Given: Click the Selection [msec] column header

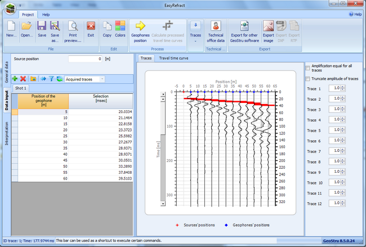Looking at the screenshot, I should pyautogui.click(x=101, y=101).
